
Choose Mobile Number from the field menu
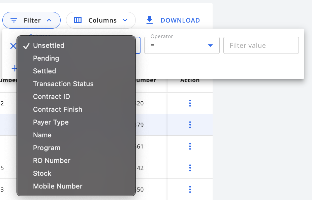point(58,186)
